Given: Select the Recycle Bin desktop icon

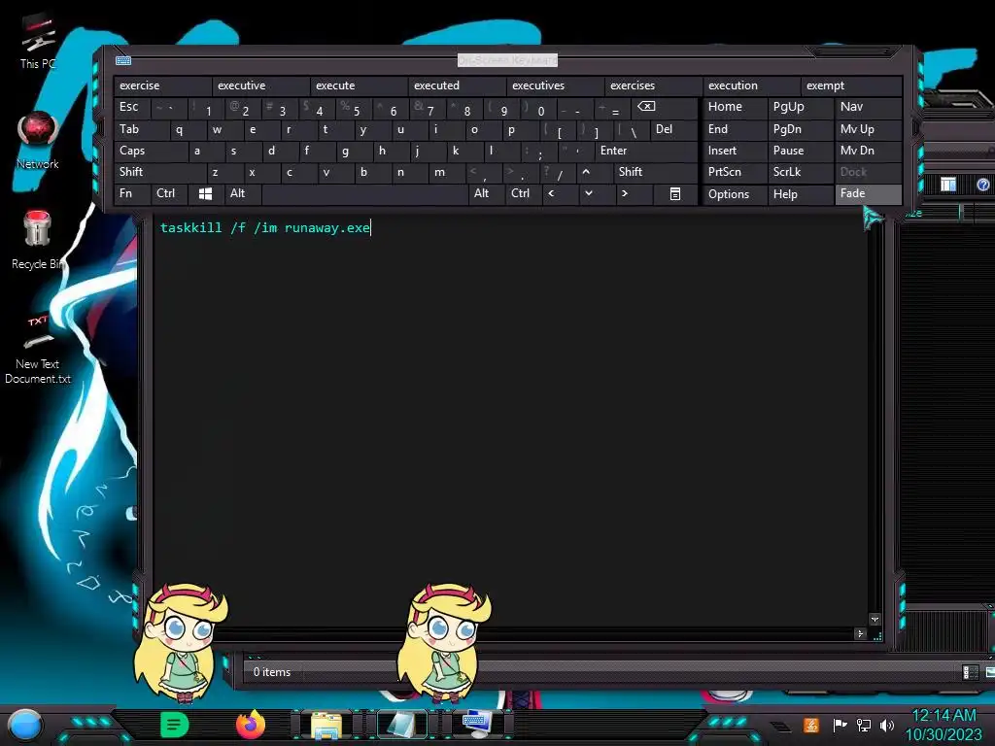Looking at the screenshot, I should click(38, 241).
